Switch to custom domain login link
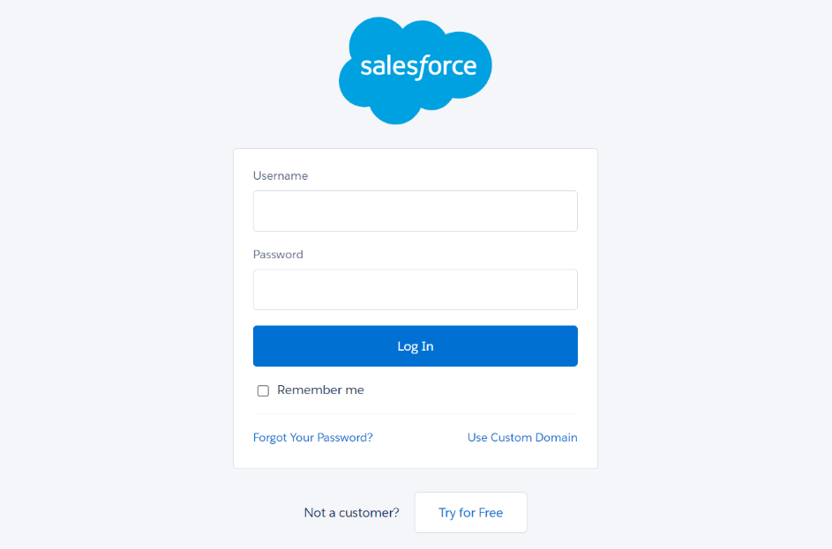The width and height of the screenshot is (832, 549). [x=522, y=437]
